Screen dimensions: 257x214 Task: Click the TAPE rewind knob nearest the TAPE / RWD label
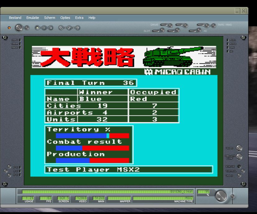tap(213, 25)
